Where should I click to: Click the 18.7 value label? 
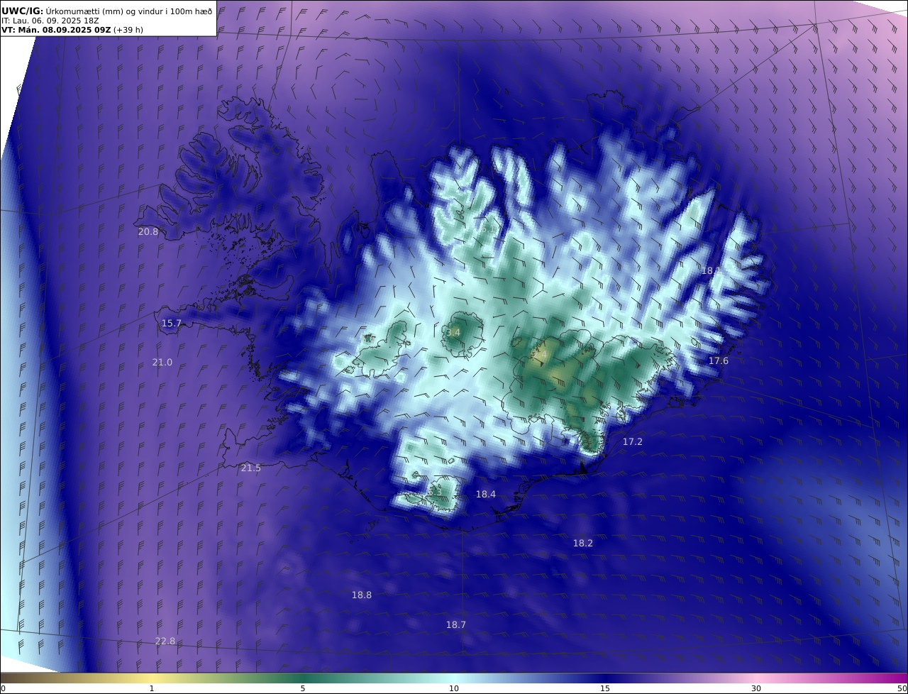pyautogui.click(x=456, y=625)
